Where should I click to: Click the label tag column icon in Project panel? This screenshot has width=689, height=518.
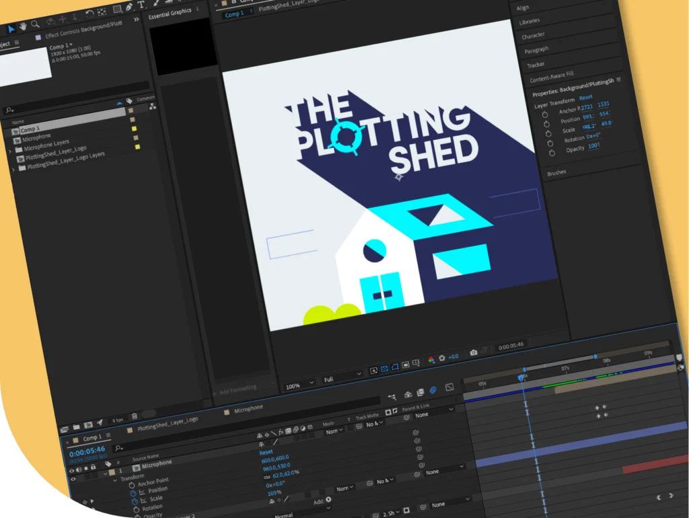129,101
